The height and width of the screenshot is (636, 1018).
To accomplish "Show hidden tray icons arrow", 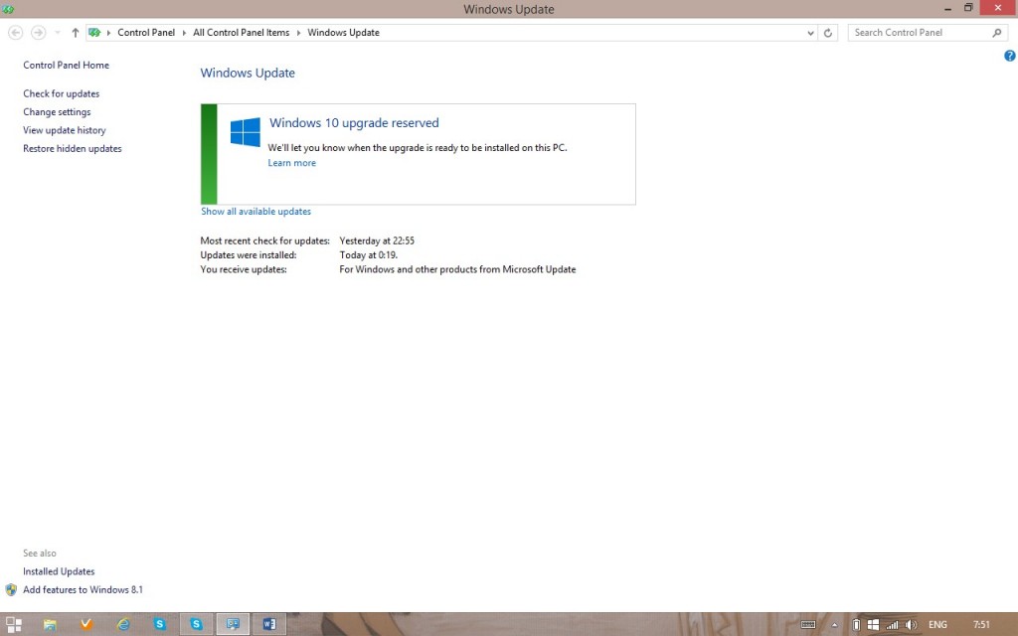I will pyautogui.click(x=835, y=624).
